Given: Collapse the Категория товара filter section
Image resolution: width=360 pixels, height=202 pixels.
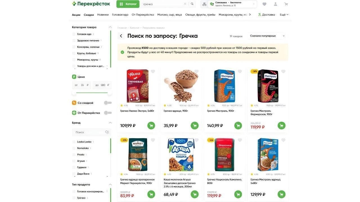Looking at the screenshot, I should 110,27.
